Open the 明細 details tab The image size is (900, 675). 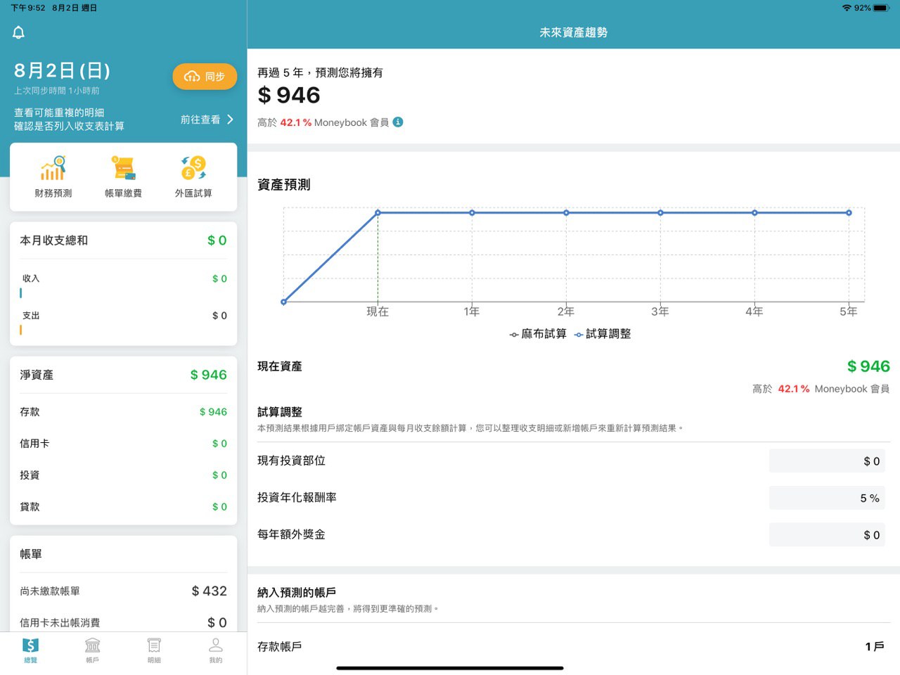pos(154,650)
